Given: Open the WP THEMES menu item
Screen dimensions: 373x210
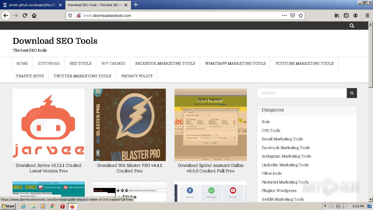Looking at the screenshot, I should 113,63.
